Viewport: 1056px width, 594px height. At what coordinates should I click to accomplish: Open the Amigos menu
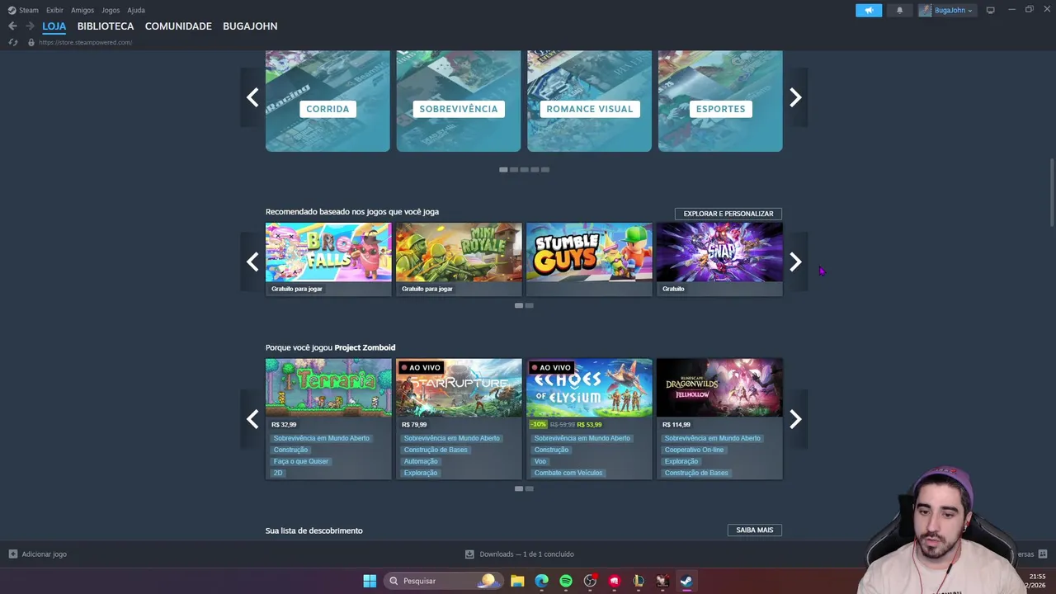coord(82,10)
